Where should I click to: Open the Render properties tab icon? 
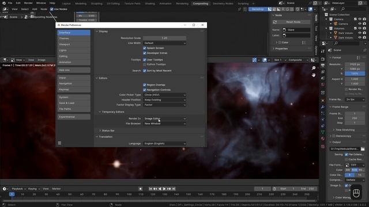click(x=323, y=59)
